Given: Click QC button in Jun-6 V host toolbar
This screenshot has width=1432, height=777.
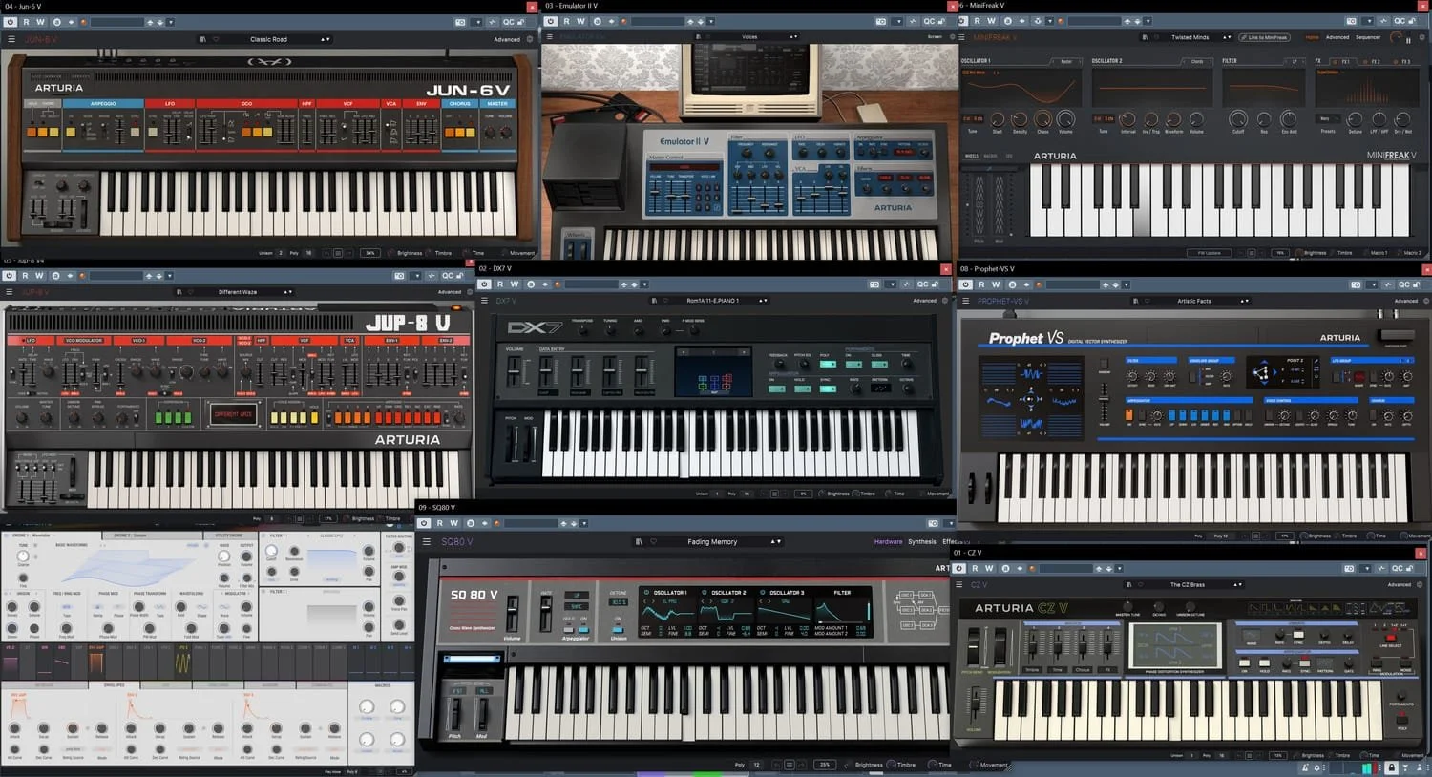Looking at the screenshot, I should tap(509, 22).
